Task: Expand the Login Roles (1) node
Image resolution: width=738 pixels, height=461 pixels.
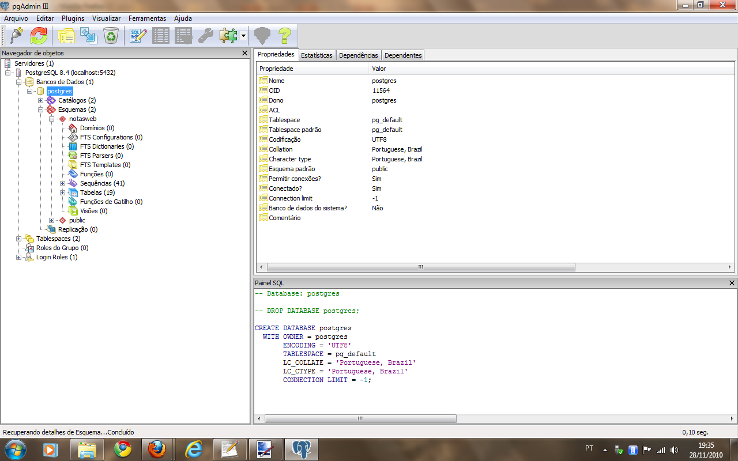Action: coord(19,257)
